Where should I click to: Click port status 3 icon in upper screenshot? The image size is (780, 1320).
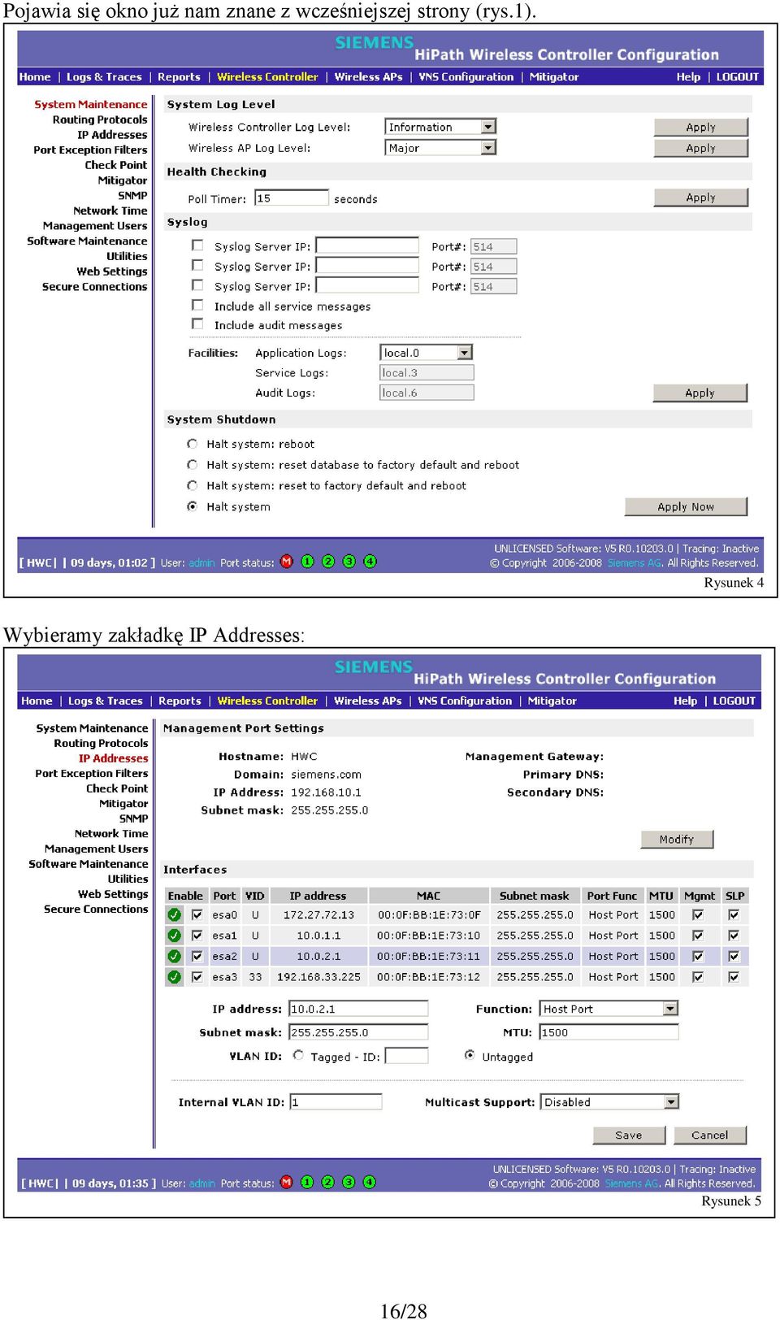[x=349, y=561]
